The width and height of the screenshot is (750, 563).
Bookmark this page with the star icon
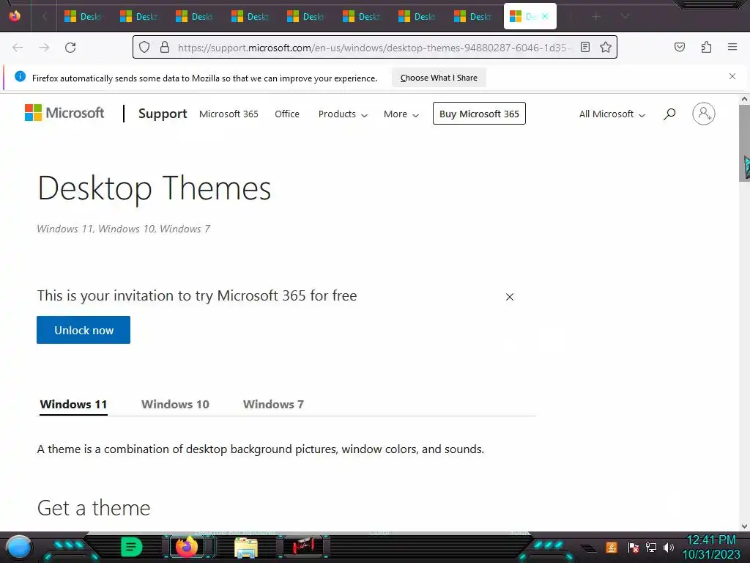click(606, 47)
